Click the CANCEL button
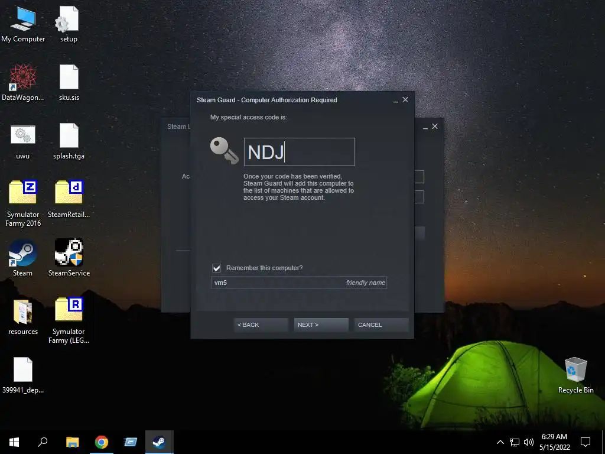The image size is (605, 454). 381,325
